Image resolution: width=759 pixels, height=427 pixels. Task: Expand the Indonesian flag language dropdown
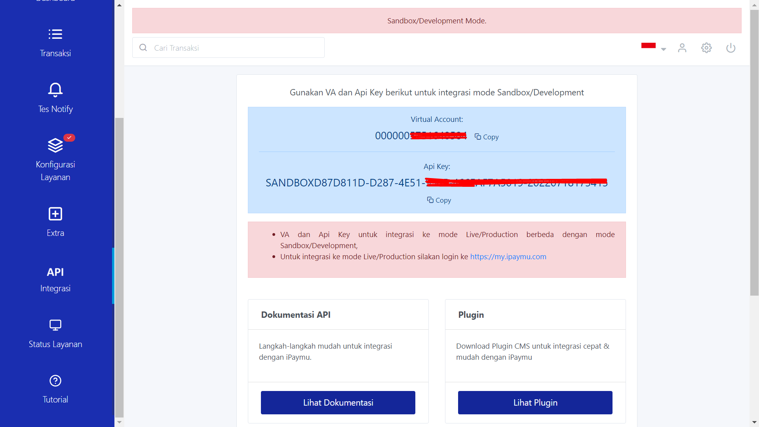click(649, 46)
